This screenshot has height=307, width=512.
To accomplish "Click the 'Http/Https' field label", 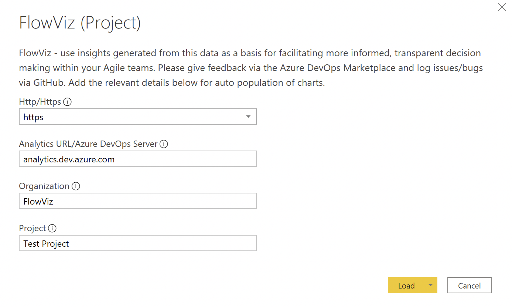I will 40,102.
